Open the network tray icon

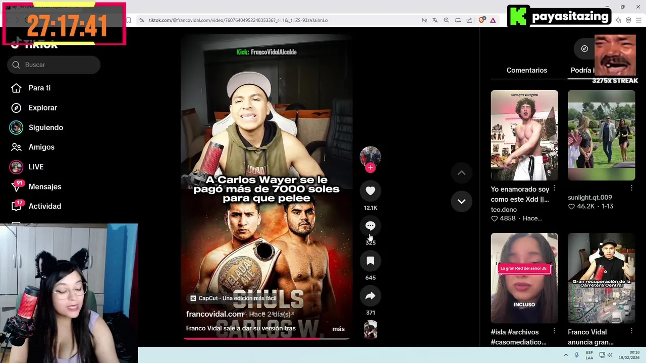(x=602, y=355)
